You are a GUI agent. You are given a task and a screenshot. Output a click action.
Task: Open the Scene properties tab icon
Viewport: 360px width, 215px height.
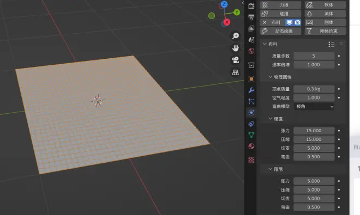click(x=251, y=40)
